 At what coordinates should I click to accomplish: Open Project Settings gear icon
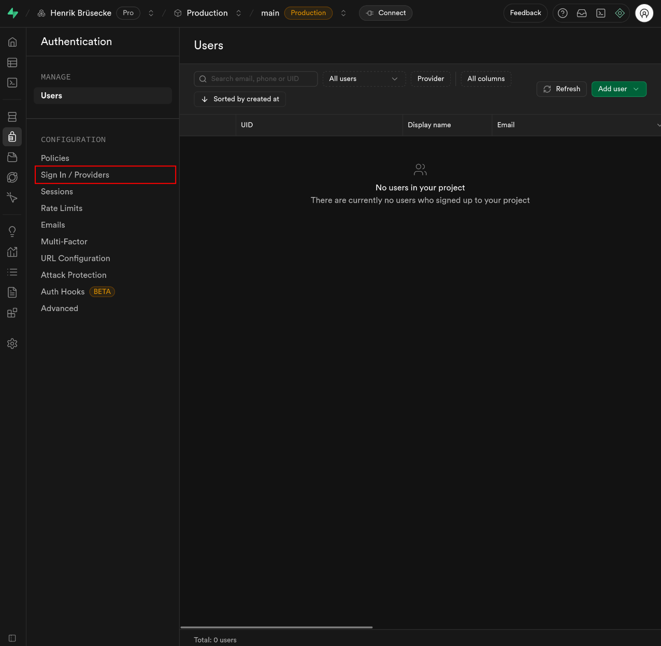click(x=12, y=343)
